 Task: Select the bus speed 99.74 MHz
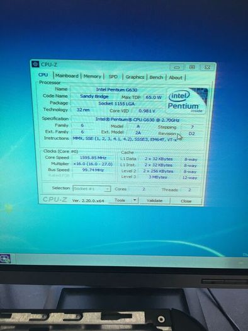click(93, 170)
